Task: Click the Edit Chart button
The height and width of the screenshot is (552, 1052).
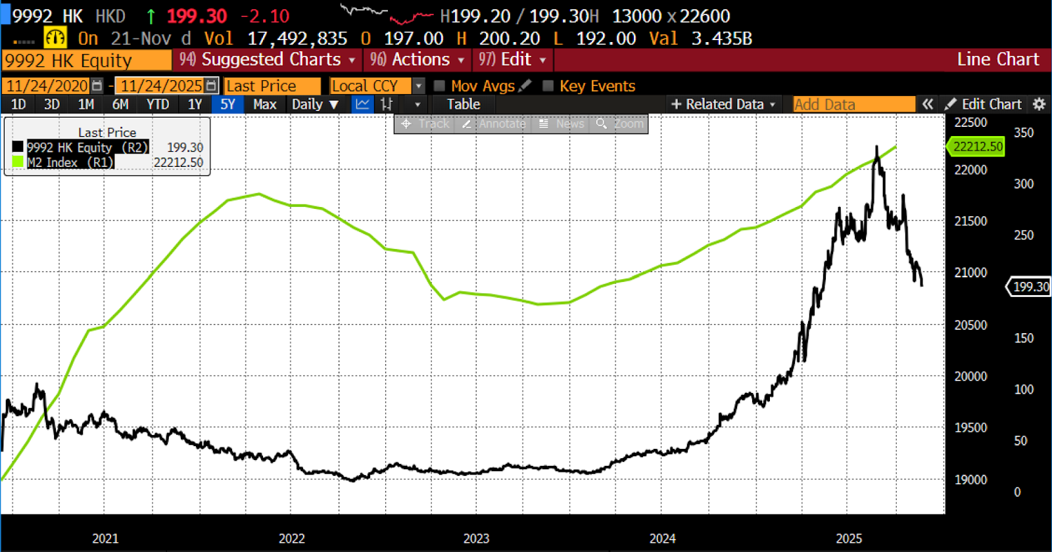Action: 984,104
